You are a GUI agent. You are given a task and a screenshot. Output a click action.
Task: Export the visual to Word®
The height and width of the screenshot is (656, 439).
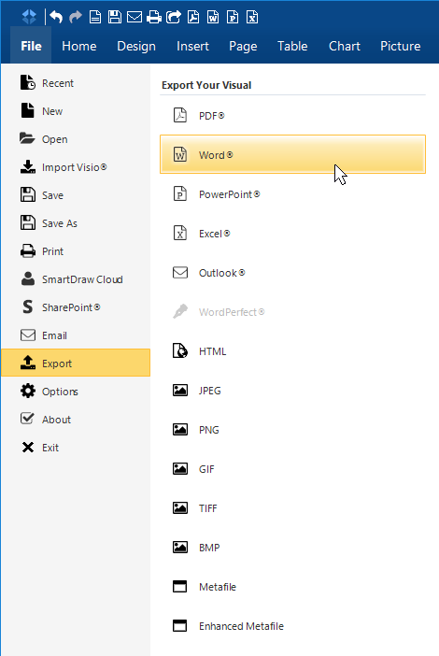pos(292,154)
